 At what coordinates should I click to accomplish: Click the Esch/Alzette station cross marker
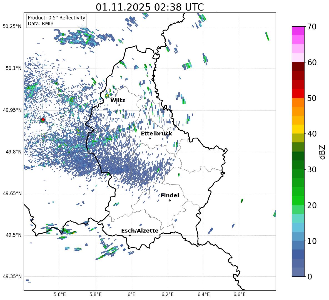coord(130,235)
